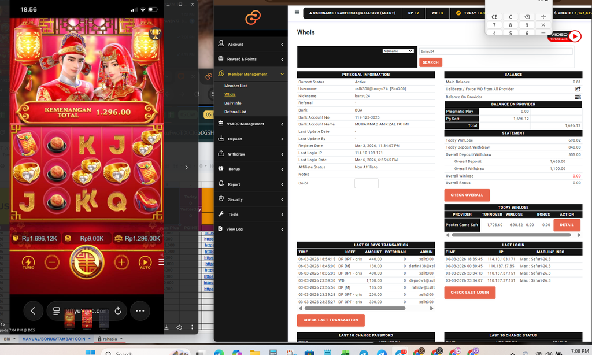Tap the game hamburger menu beside Auto
This screenshot has width=592, height=355.
(161, 262)
